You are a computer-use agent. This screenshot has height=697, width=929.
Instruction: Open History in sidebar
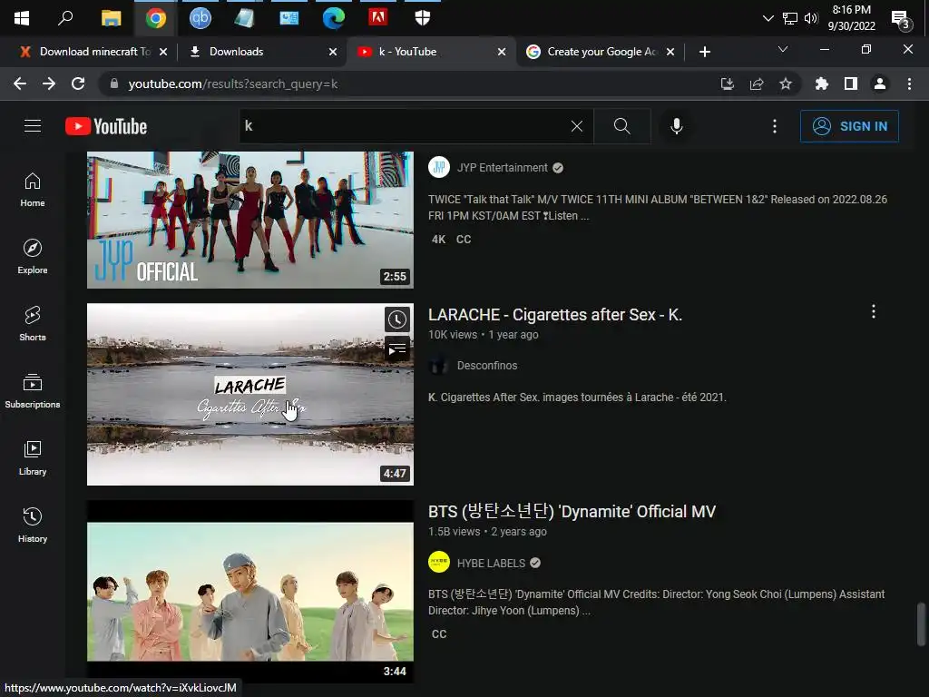33,525
